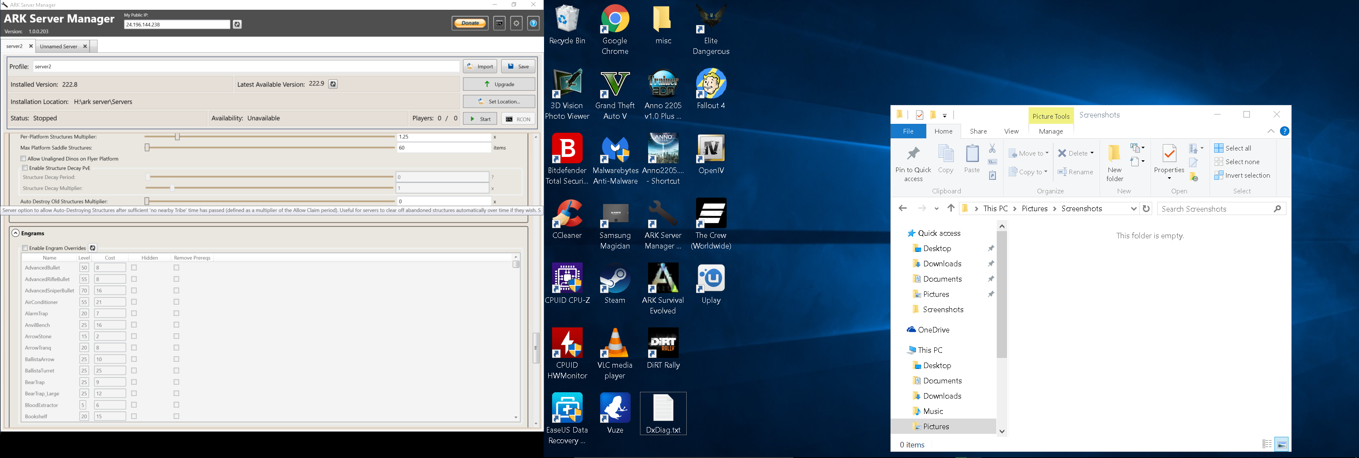Image resolution: width=1359 pixels, height=458 pixels.
Task: Check Remove Prereqs for BallistaTurret engram
Action: click(x=177, y=371)
